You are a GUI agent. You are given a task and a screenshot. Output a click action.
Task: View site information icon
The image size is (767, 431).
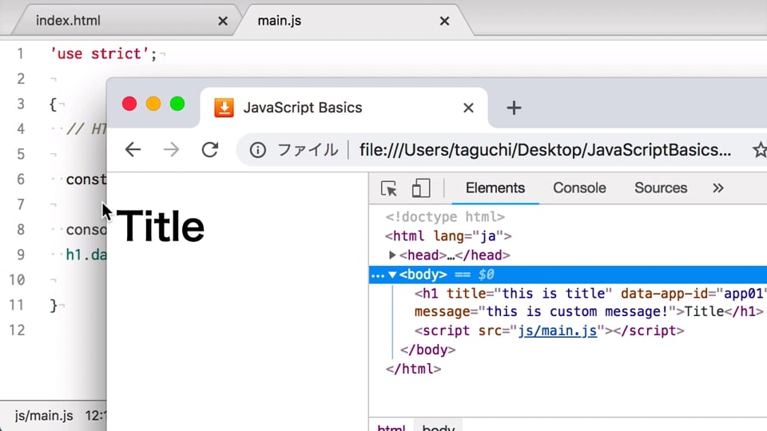pyautogui.click(x=258, y=150)
